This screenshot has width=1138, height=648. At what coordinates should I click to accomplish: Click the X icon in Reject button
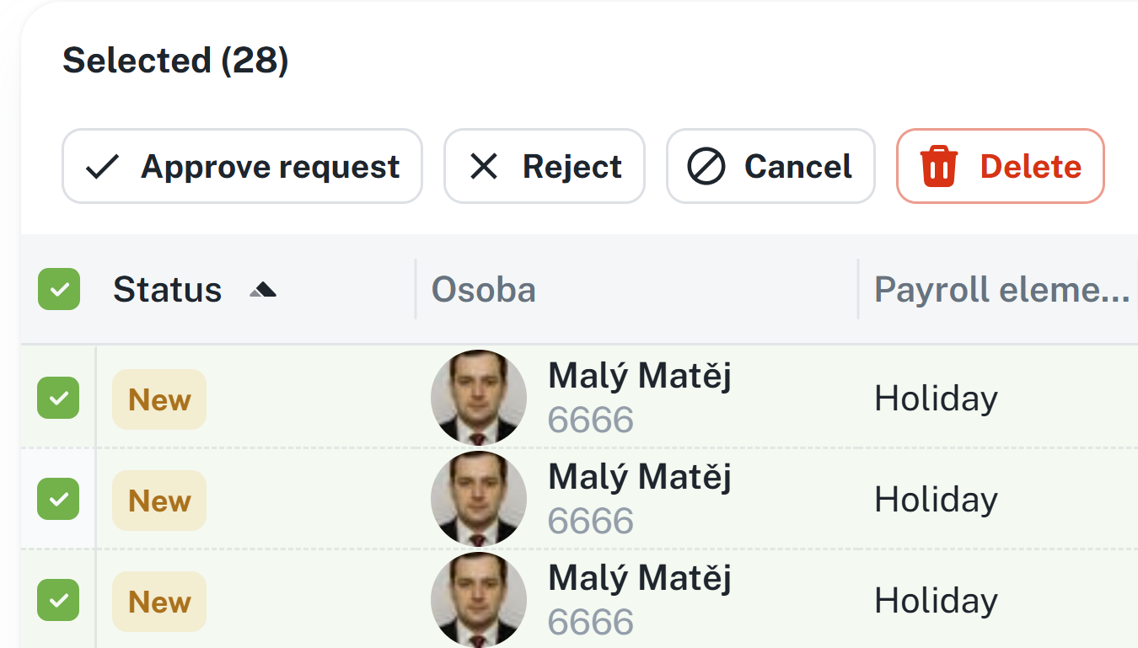483,167
